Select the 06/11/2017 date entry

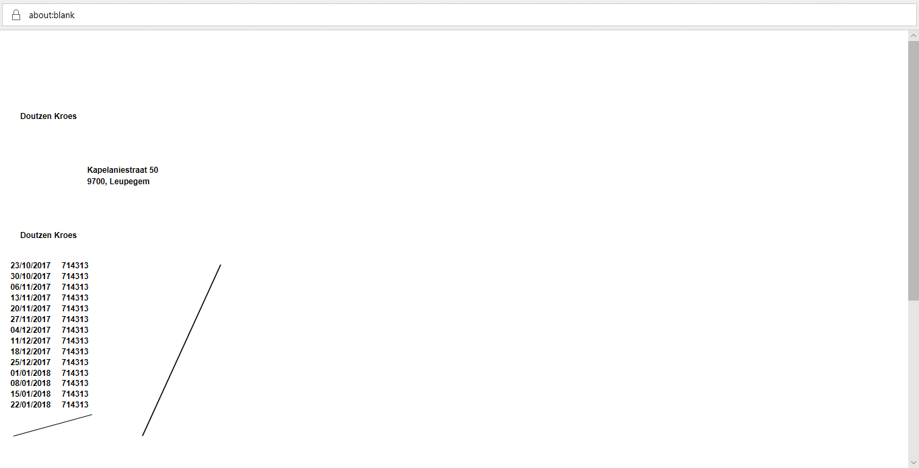[x=30, y=287]
